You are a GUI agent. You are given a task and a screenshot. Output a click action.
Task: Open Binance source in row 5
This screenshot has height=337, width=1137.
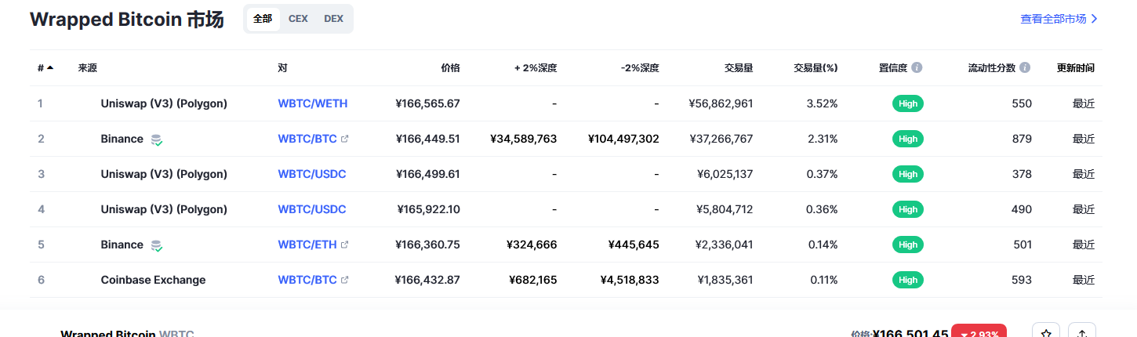pyautogui.click(x=122, y=245)
